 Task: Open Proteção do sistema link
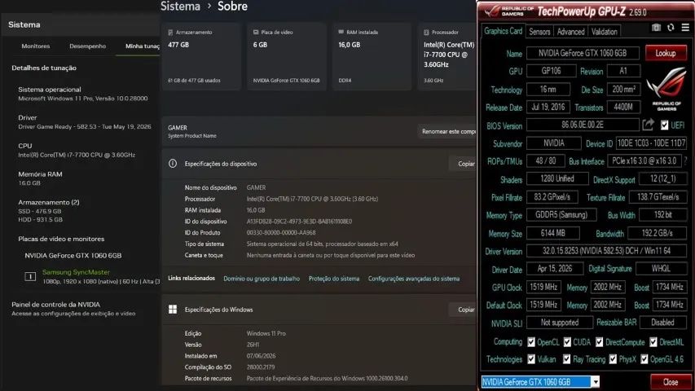click(x=334, y=279)
